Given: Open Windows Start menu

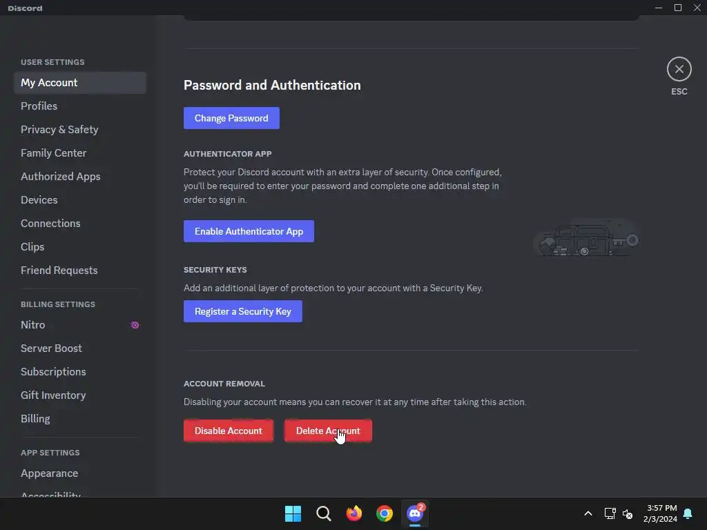Looking at the screenshot, I should point(293,513).
